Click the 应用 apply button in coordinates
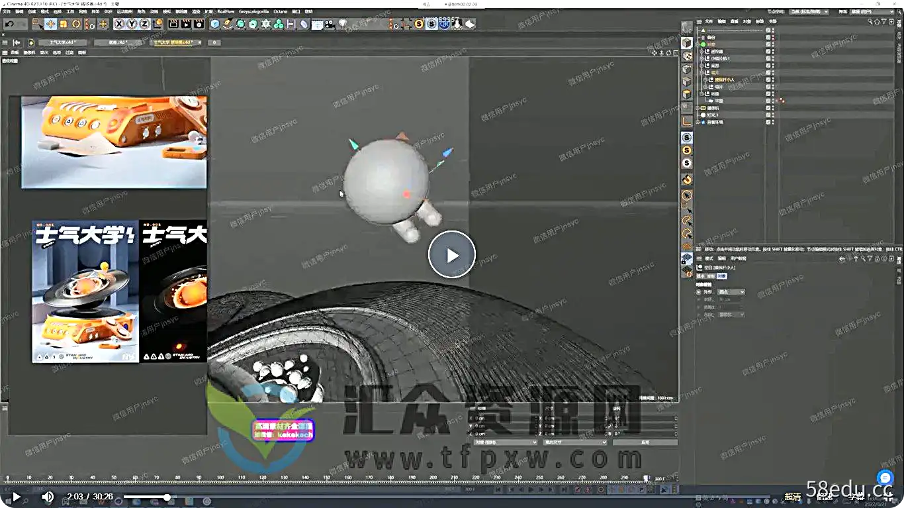The height and width of the screenshot is (508, 904). (645, 442)
